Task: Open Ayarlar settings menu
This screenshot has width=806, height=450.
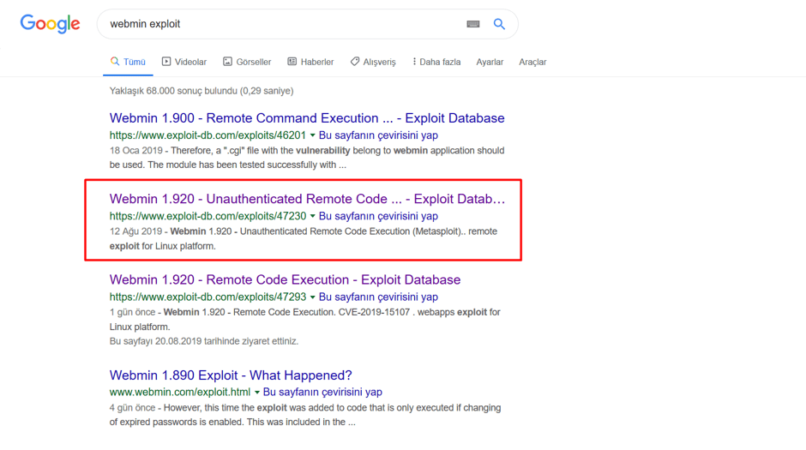Action: 490,62
